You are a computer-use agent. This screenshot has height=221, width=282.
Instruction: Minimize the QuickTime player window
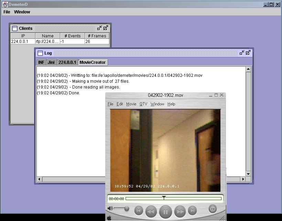tap(210, 95)
